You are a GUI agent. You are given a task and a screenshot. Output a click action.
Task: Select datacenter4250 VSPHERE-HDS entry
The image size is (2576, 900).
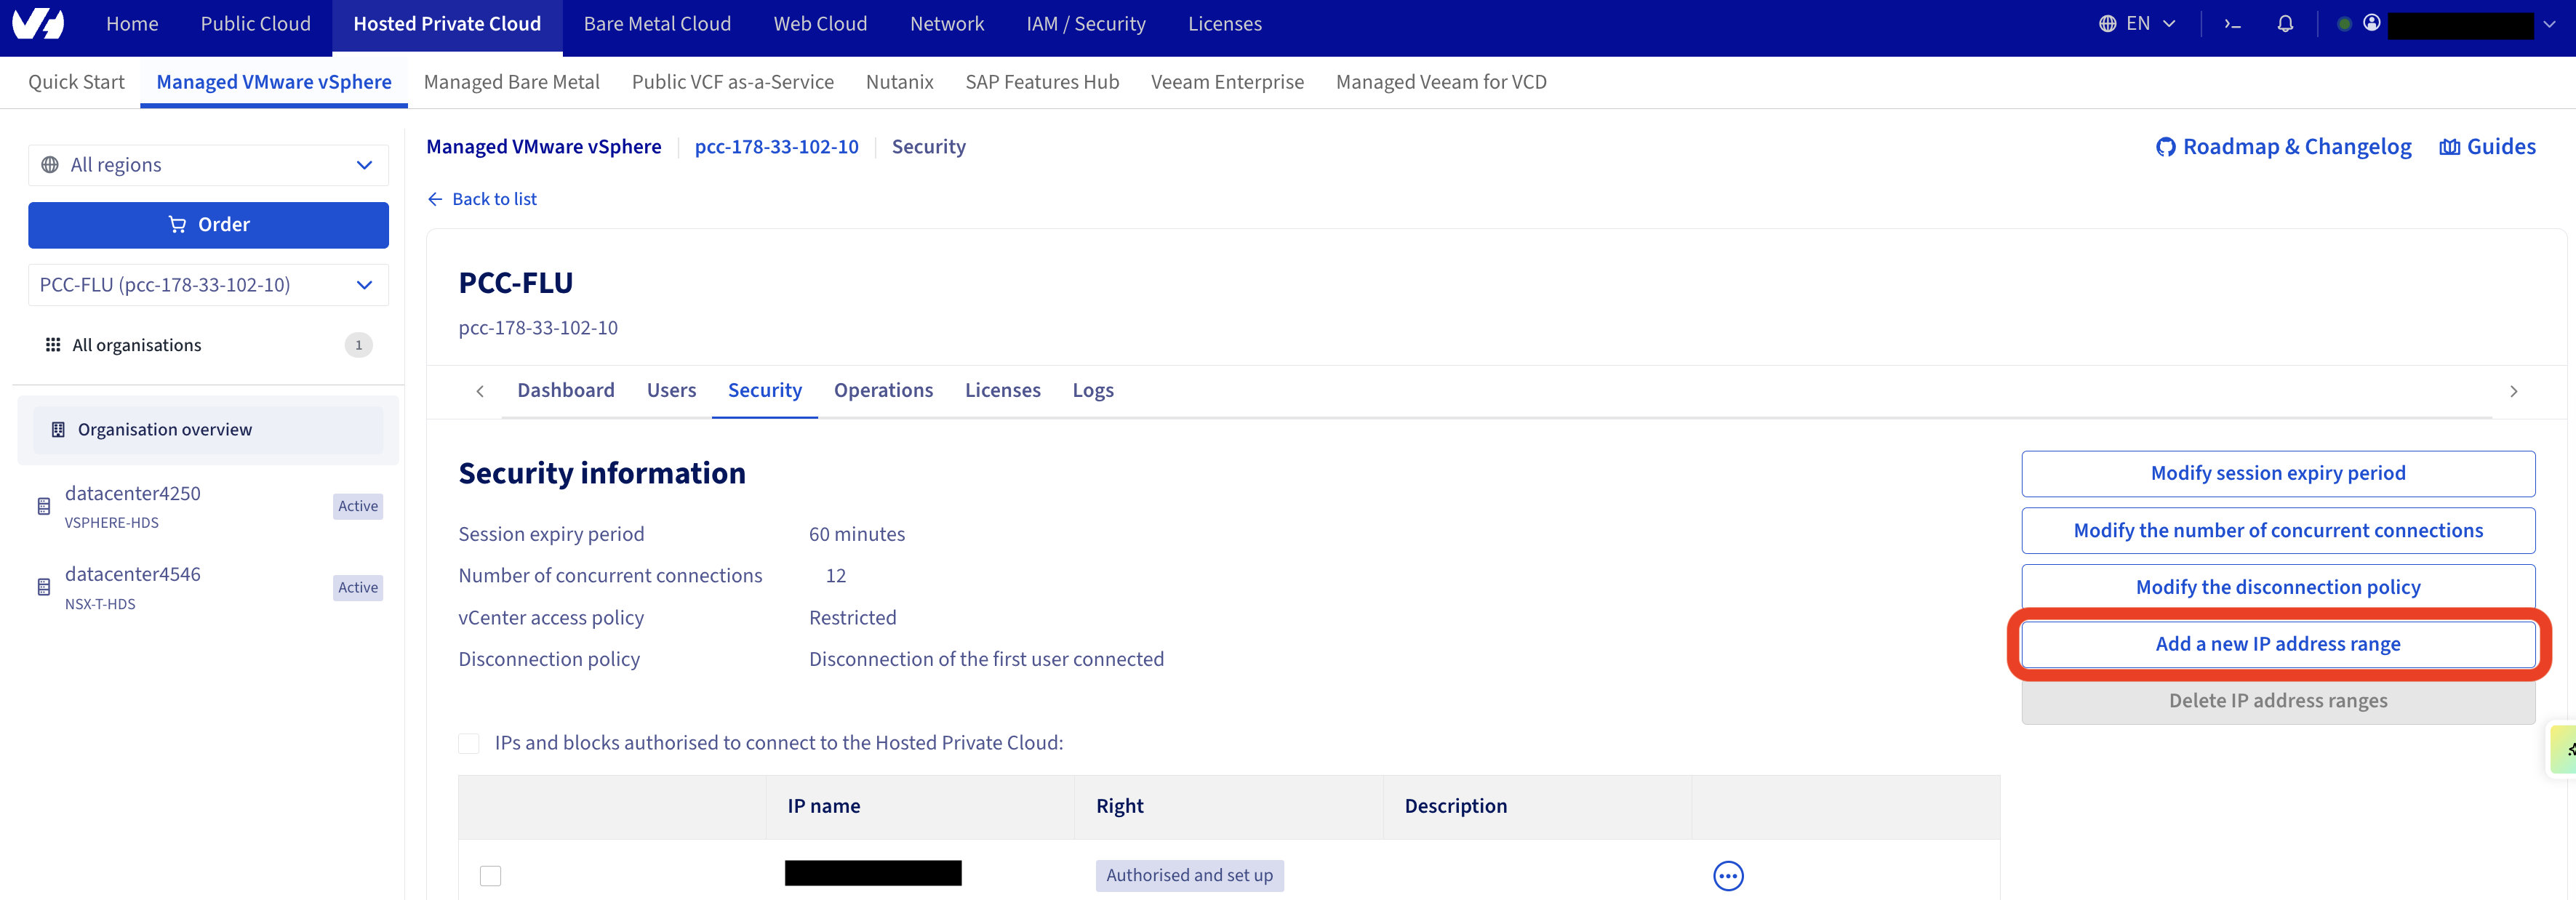pyautogui.click(x=208, y=506)
